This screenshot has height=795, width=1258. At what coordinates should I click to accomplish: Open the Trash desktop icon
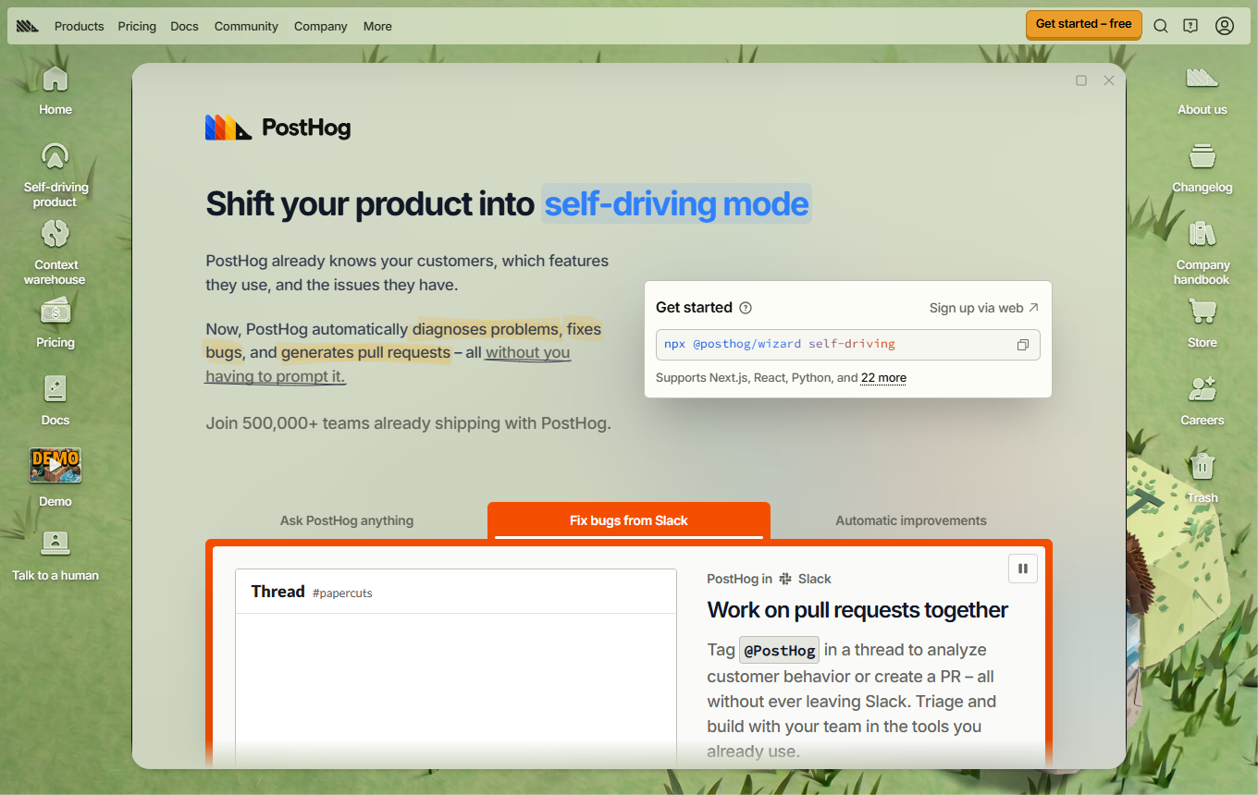click(x=1202, y=478)
